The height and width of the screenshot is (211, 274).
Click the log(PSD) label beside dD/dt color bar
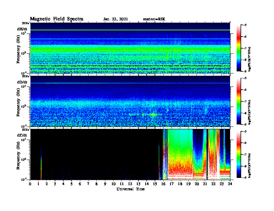(x=250, y=112)
